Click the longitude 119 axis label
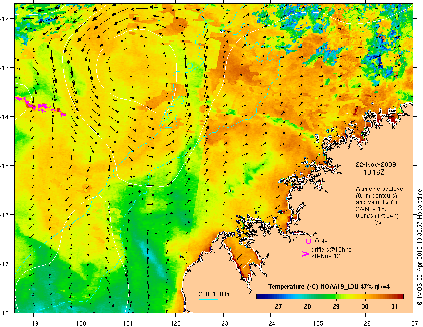Screen dimensions: 423x327 click(34, 324)
